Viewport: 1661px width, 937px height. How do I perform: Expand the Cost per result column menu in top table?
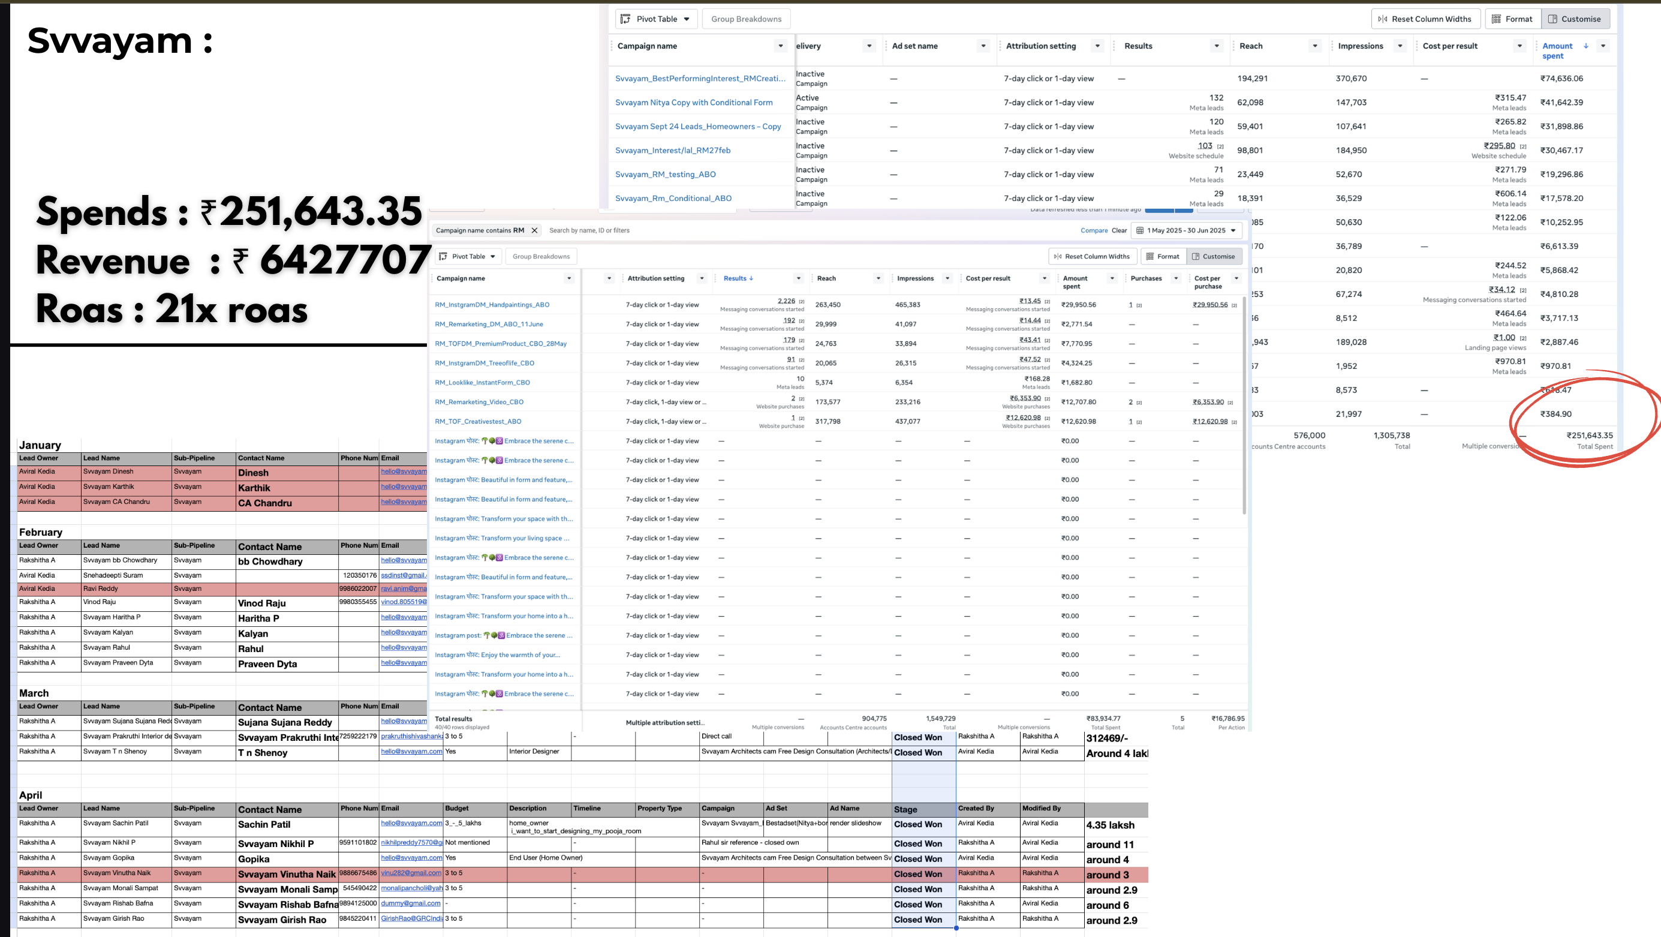[x=1519, y=46]
